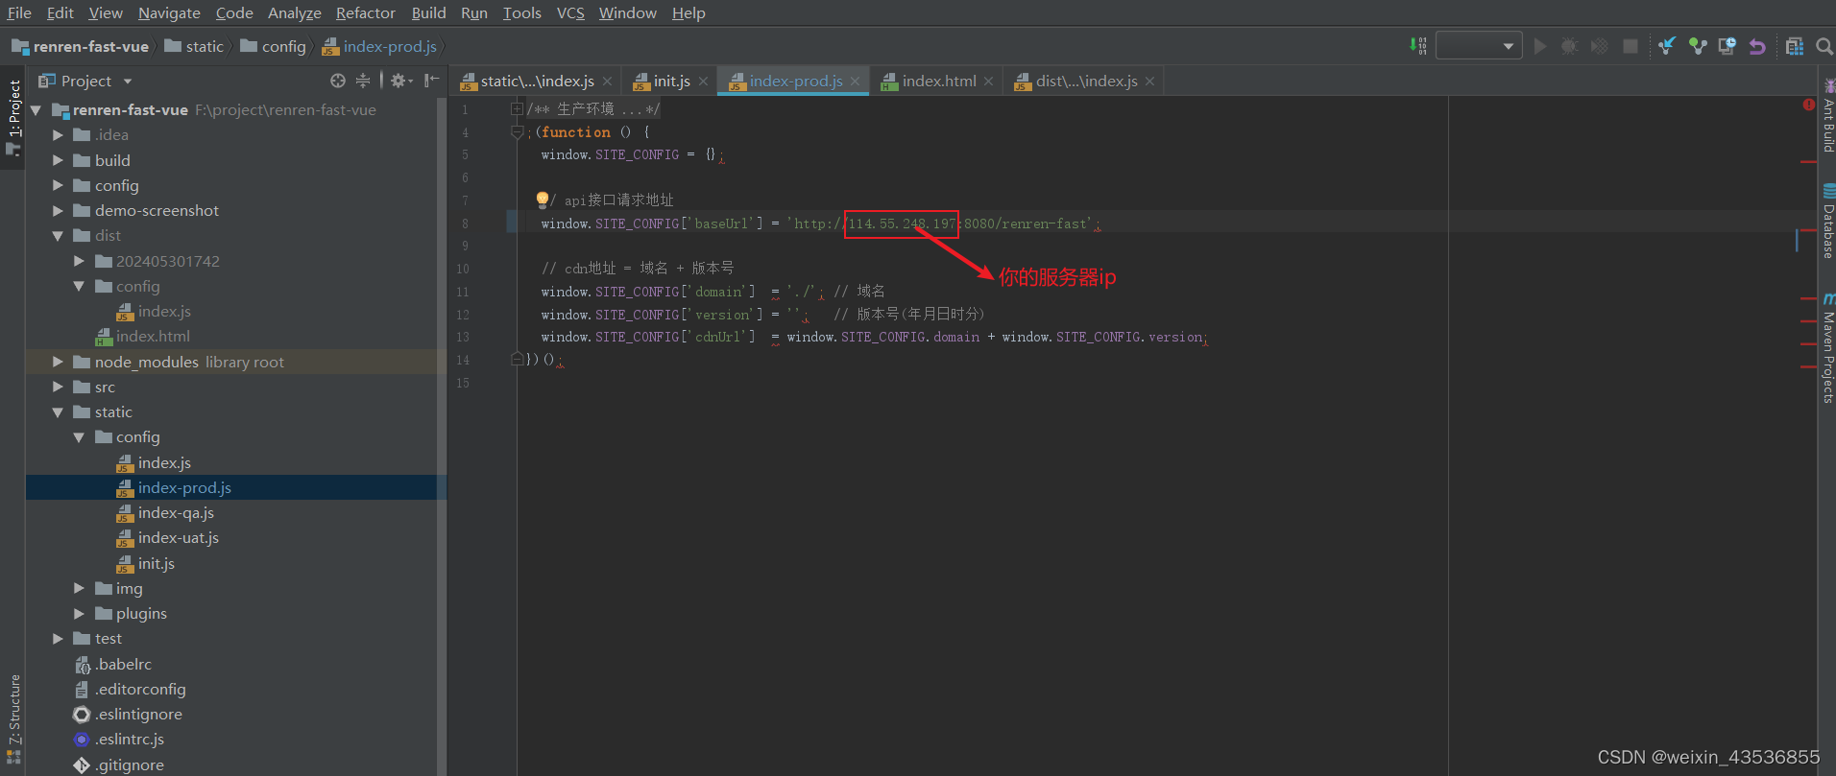1836x776 pixels.
Task: Open the VCS menu
Action: click(x=570, y=12)
